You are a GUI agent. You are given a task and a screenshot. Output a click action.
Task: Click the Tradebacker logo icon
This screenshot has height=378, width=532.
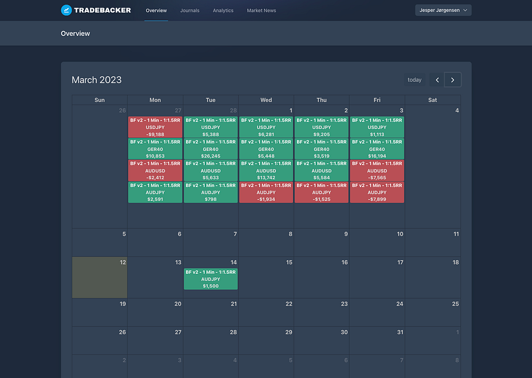click(66, 10)
